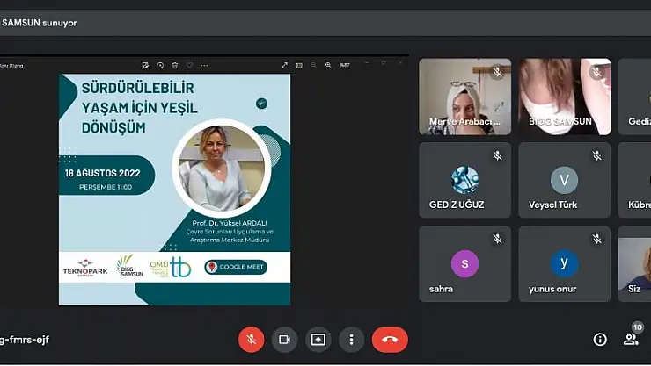The width and height of the screenshot is (651, 366).
Task: Click the Veysel Türk participant tile
Action: [564, 180]
